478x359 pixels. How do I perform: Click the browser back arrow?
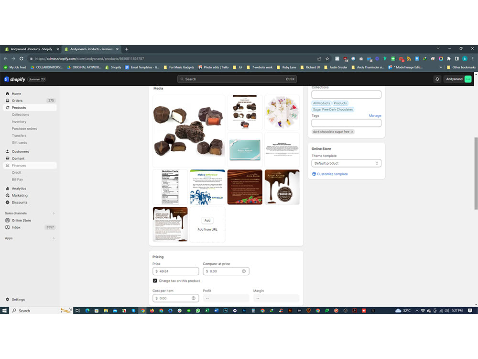pyautogui.click(x=5, y=58)
